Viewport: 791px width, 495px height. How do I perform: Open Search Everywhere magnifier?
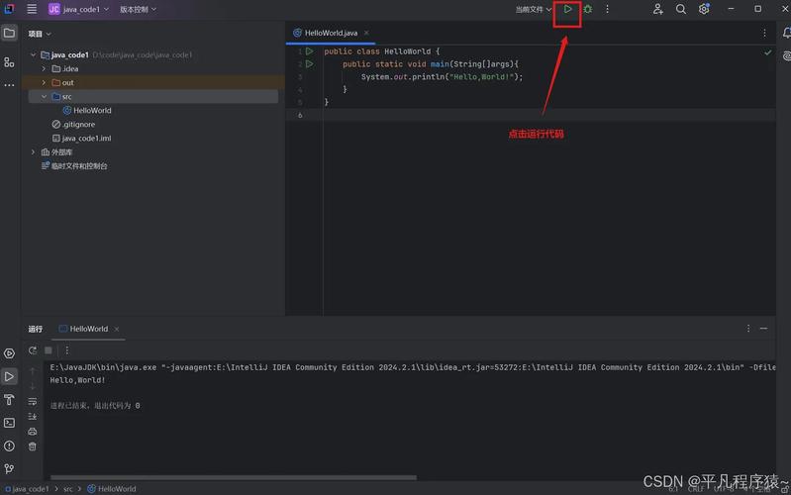click(x=680, y=9)
